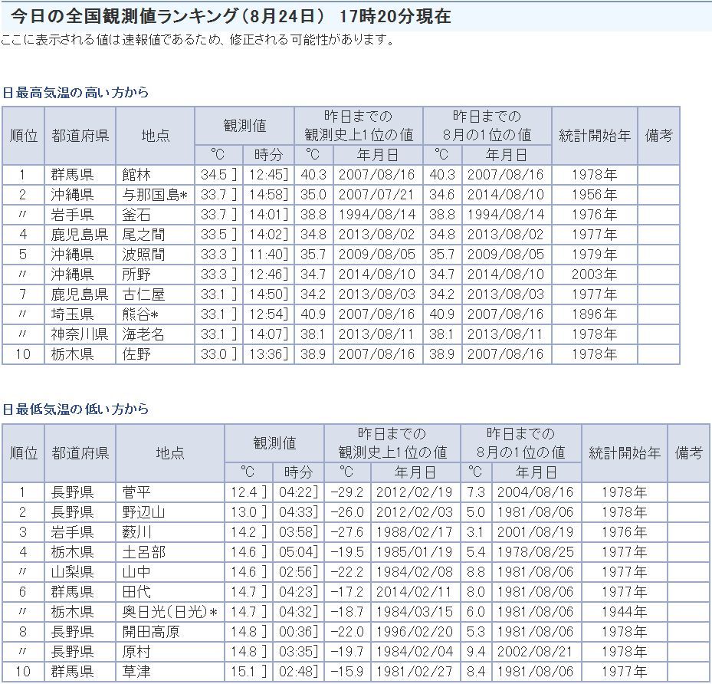This screenshot has height=684, width=712.
Task: Select the 佐野 location in rank 10
Action: [136, 354]
